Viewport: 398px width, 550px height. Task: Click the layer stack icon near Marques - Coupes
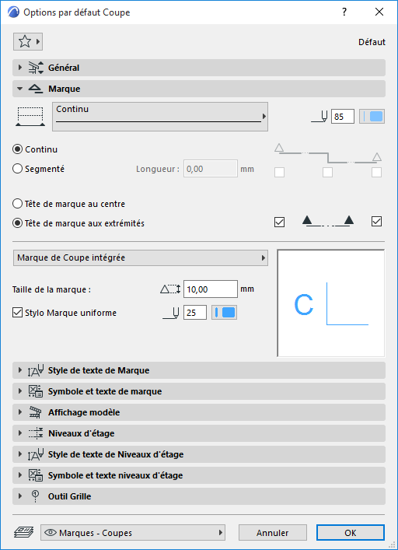[x=24, y=532]
